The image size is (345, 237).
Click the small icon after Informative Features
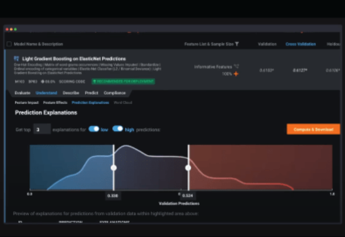tap(236, 66)
